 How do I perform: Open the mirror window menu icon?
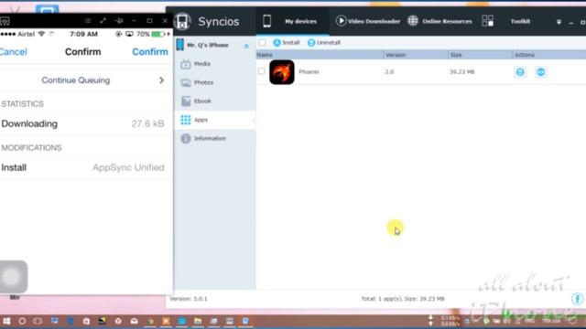[88, 21]
